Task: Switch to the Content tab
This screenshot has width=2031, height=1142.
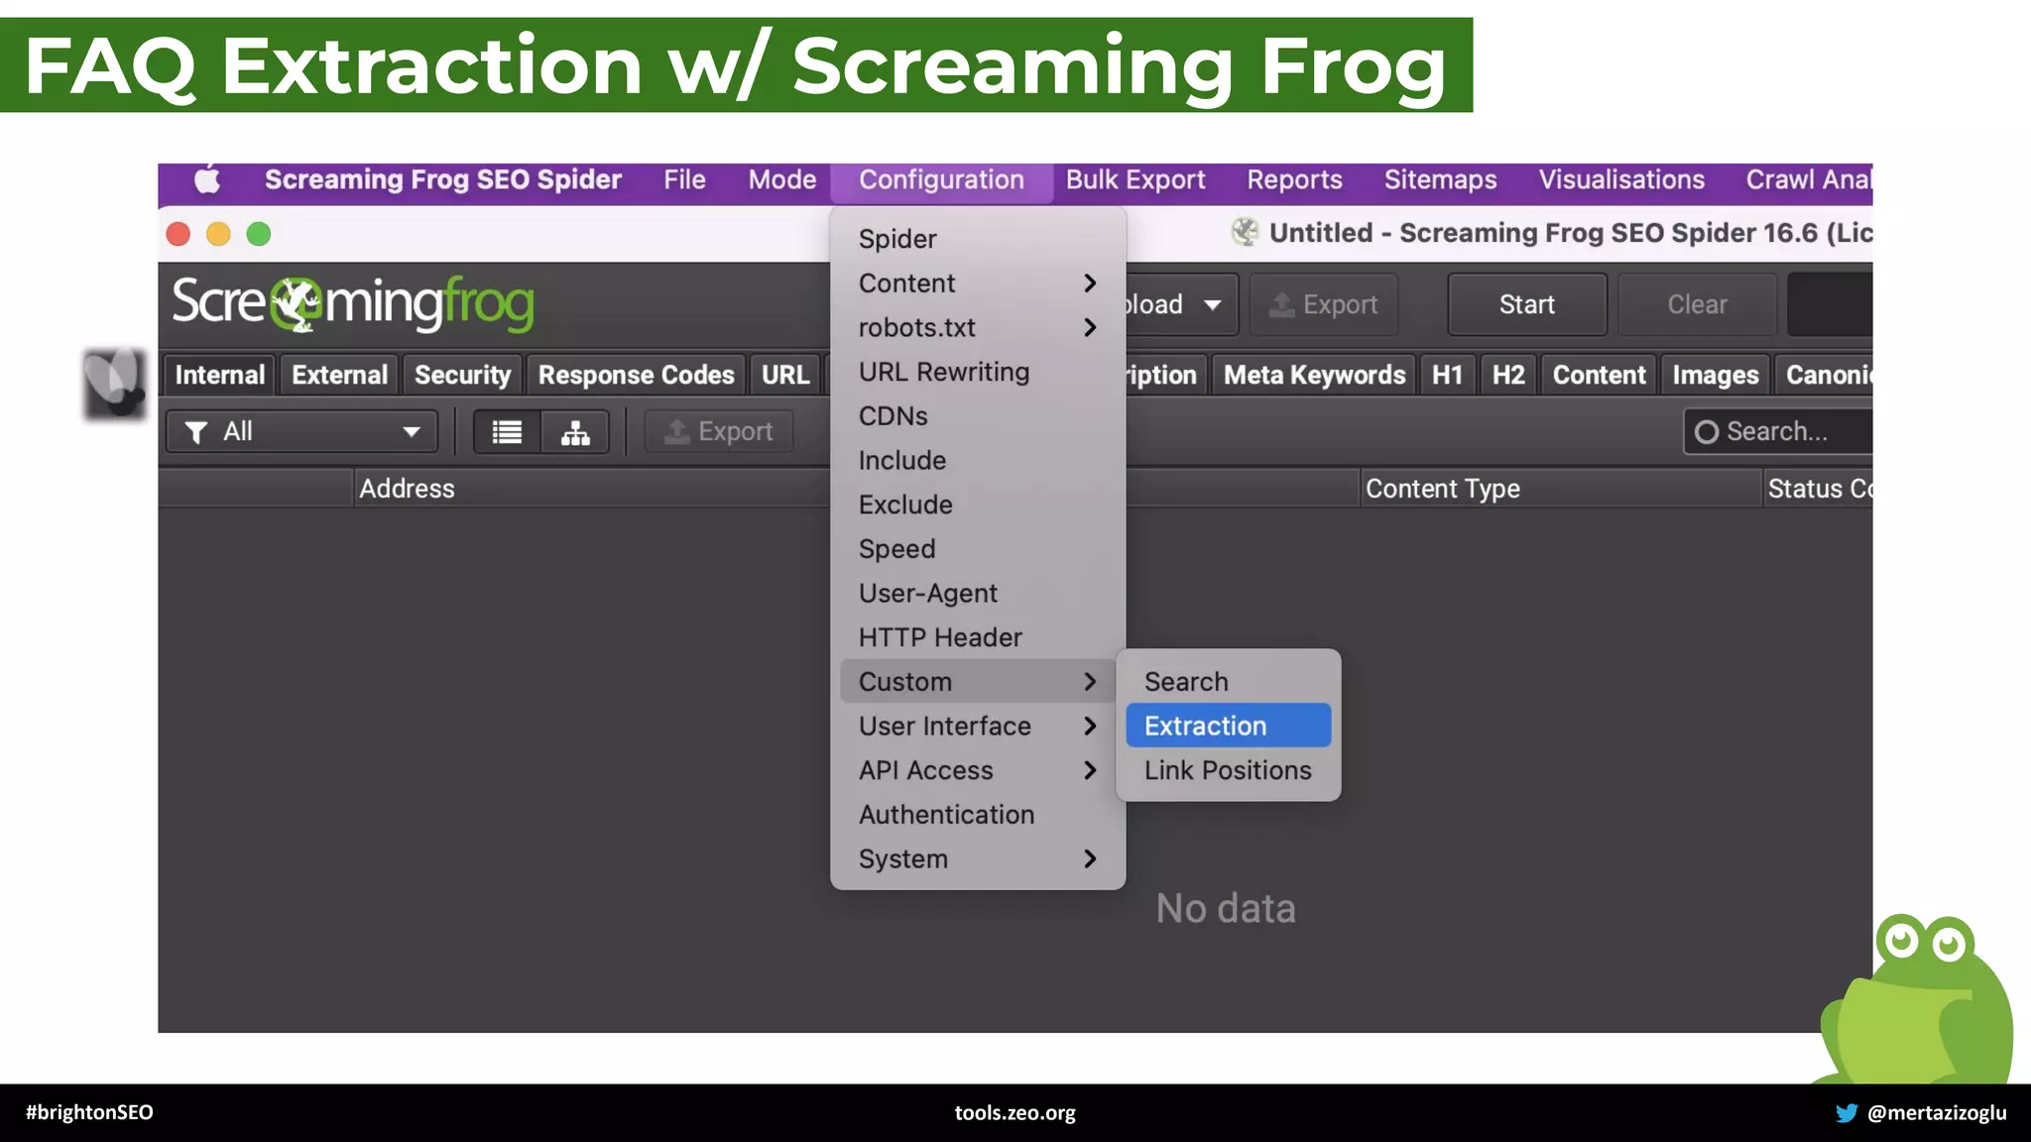Action: 1599,375
